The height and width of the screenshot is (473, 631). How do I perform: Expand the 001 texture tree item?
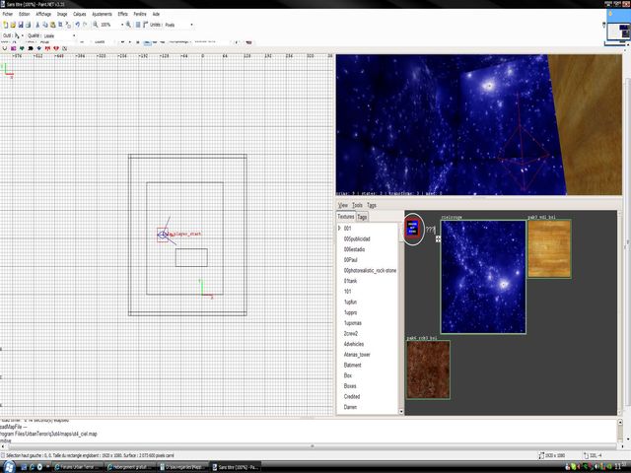point(339,229)
